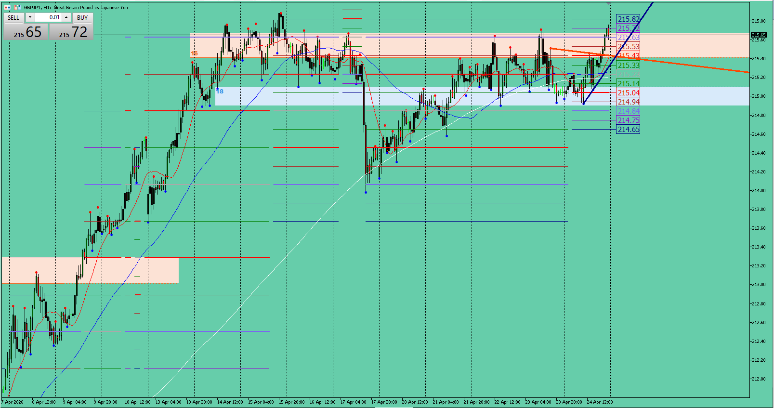Select the 215.82 price level label
Viewport: 774px width, 408px height.
pos(628,19)
